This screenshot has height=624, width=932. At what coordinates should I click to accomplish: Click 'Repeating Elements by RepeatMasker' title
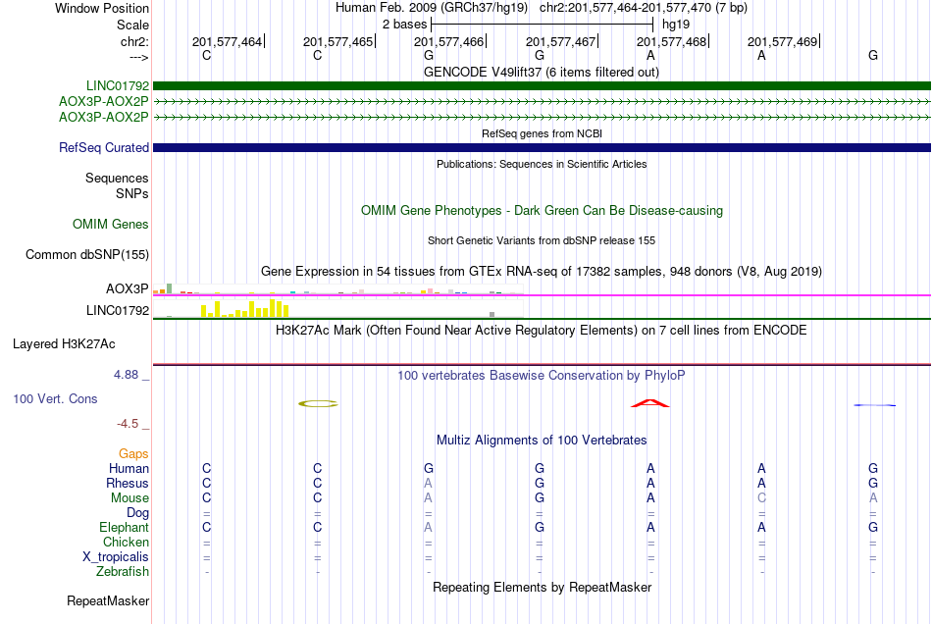coord(542,588)
